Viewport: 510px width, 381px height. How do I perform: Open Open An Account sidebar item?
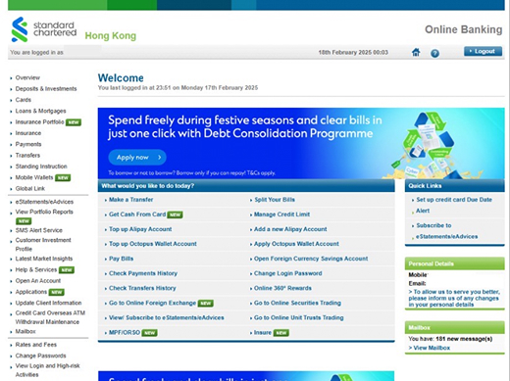pyautogui.click(x=38, y=281)
